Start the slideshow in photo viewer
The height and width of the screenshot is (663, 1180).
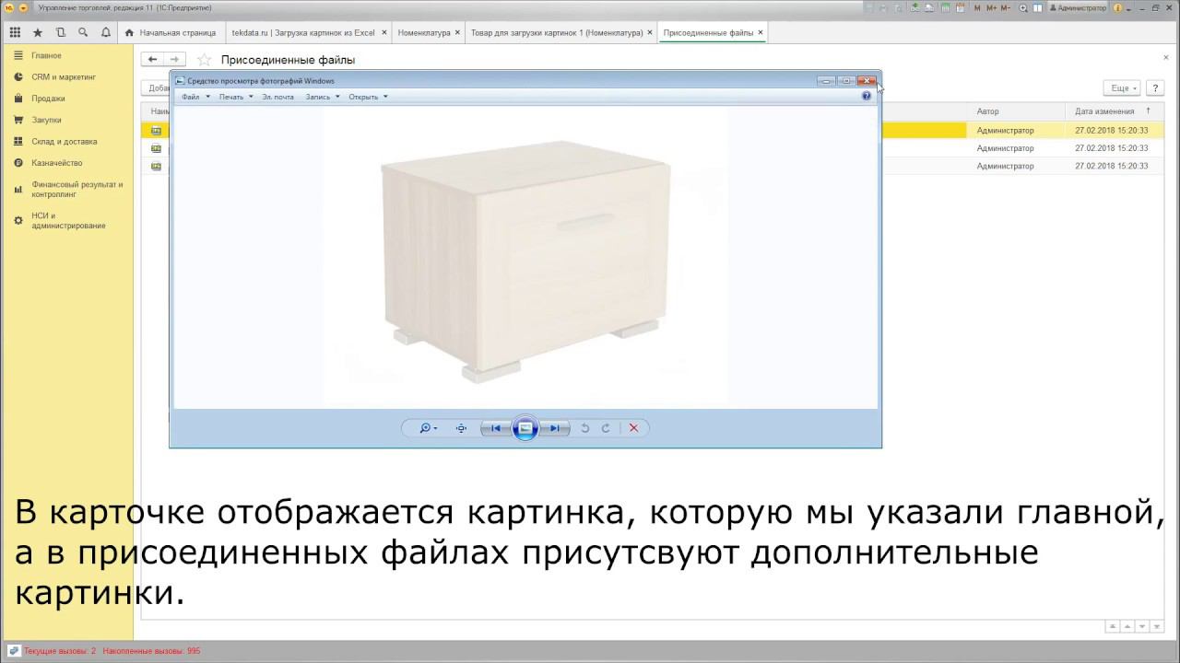click(525, 428)
